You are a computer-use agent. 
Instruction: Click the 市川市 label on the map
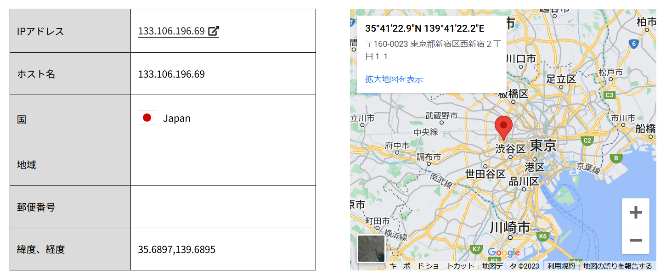(623, 118)
